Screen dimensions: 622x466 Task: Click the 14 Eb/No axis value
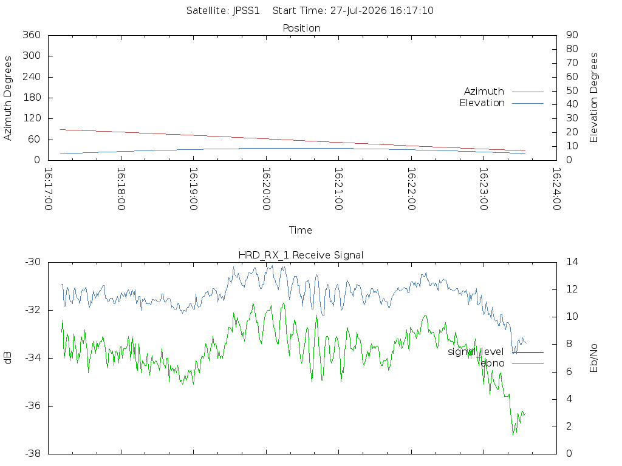tap(572, 262)
